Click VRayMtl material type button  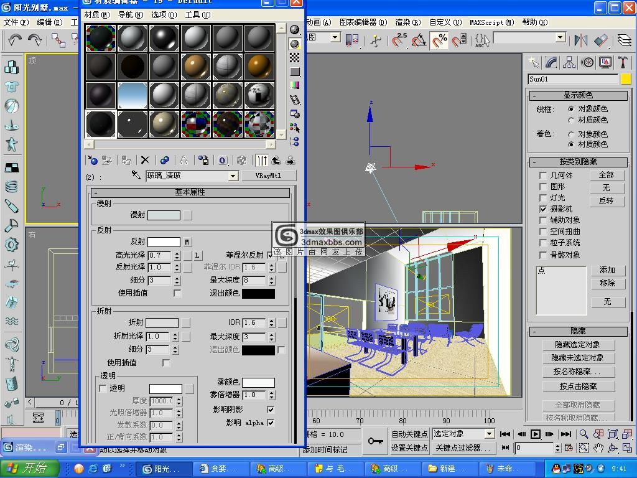269,176
